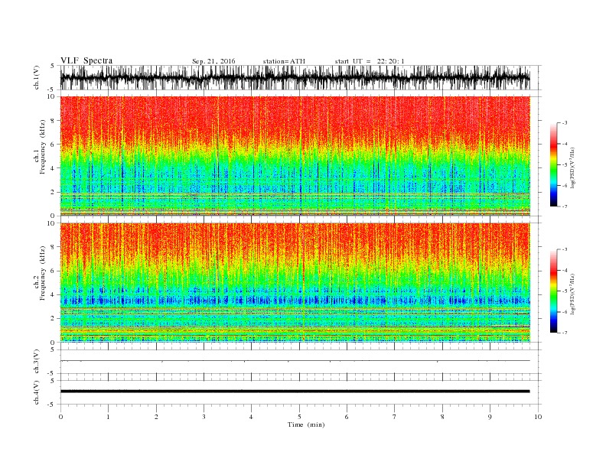The height and width of the screenshot is (468, 606).
Task: Click the "start UT = 22:20:1" header text
Action: (370, 61)
